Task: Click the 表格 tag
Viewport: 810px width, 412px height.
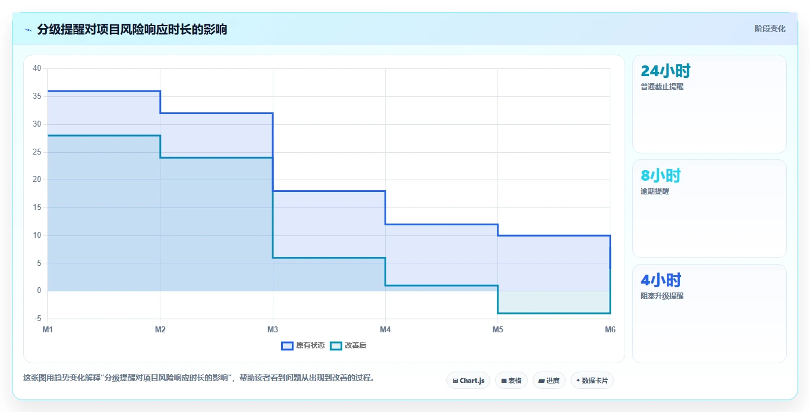Action: point(511,380)
